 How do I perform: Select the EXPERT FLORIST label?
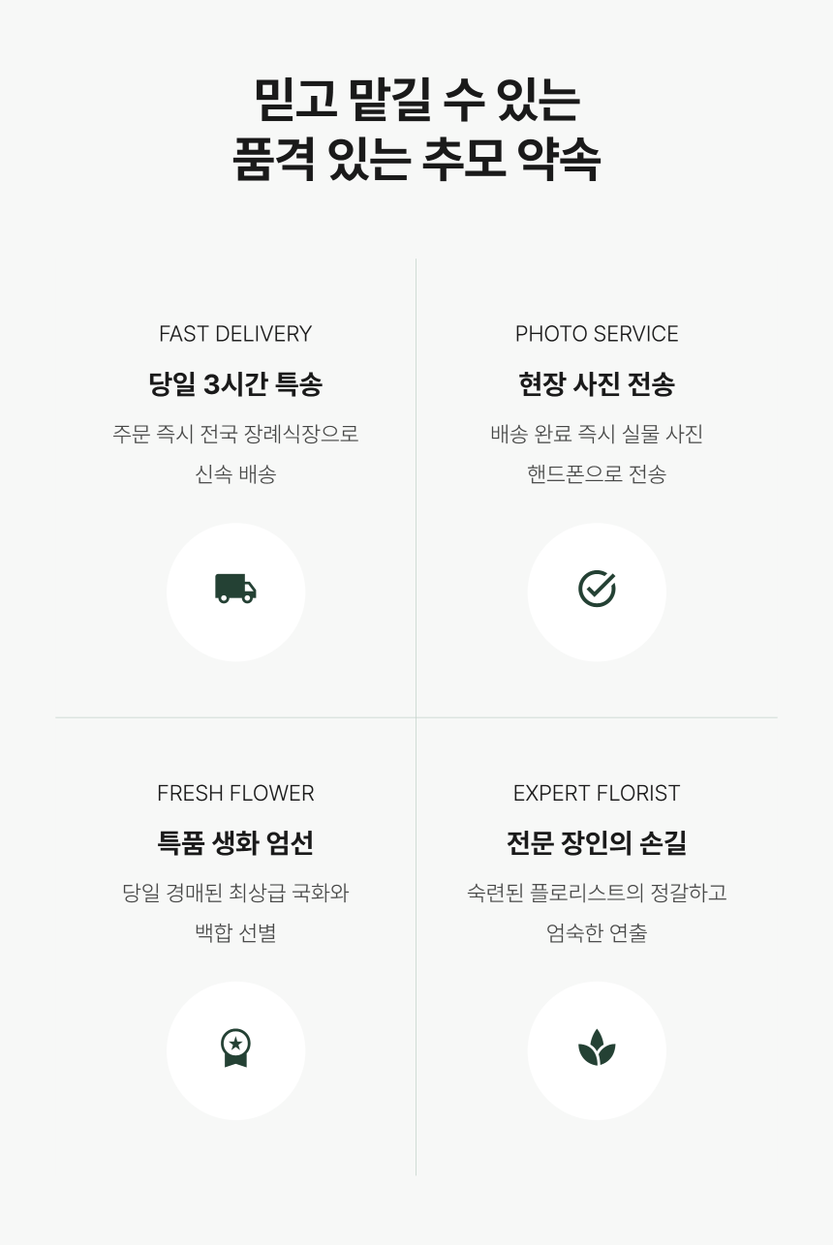pyautogui.click(x=597, y=793)
